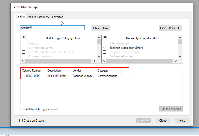Toggle the select-all vendor filters checkbox
Viewport: 199px width, 136px height.
(x=105, y=37)
